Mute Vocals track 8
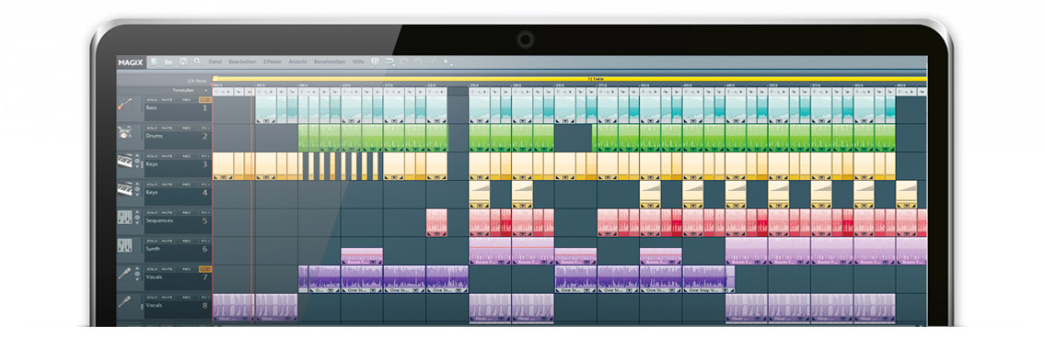Viewport: 1045px width, 338px height. point(167,298)
